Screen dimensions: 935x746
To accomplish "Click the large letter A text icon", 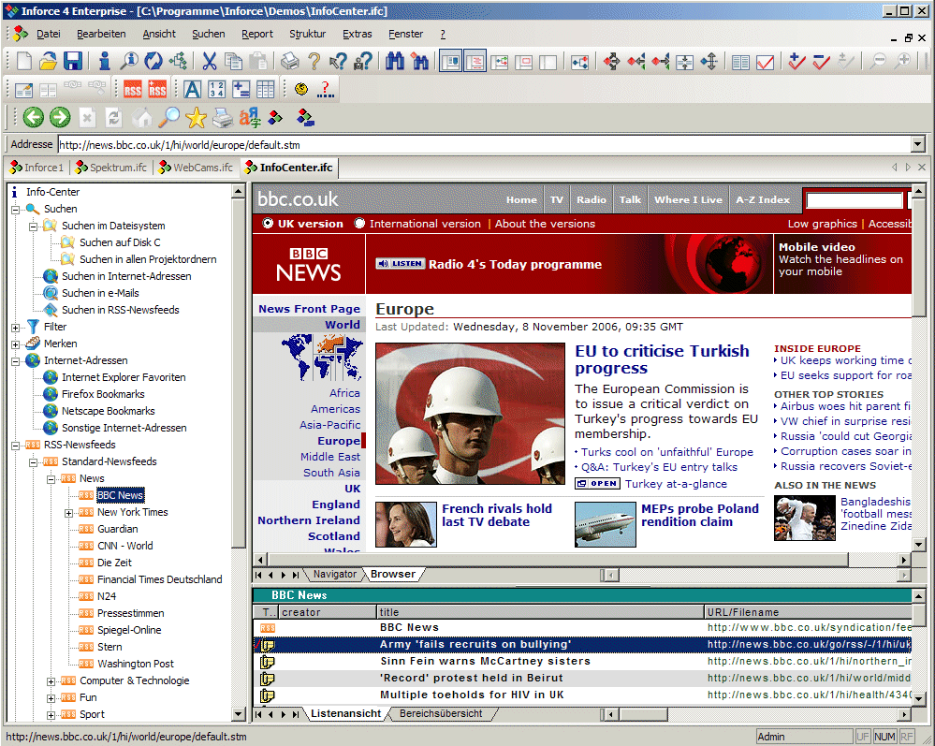I will tap(192, 90).
